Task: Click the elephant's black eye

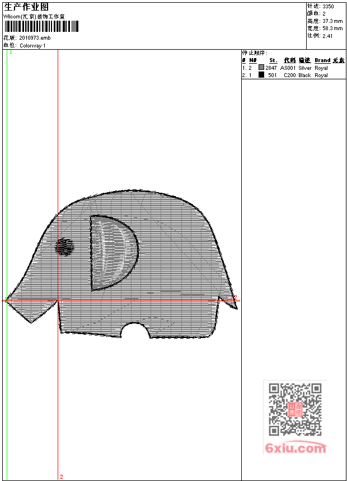Action: click(65, 246)
